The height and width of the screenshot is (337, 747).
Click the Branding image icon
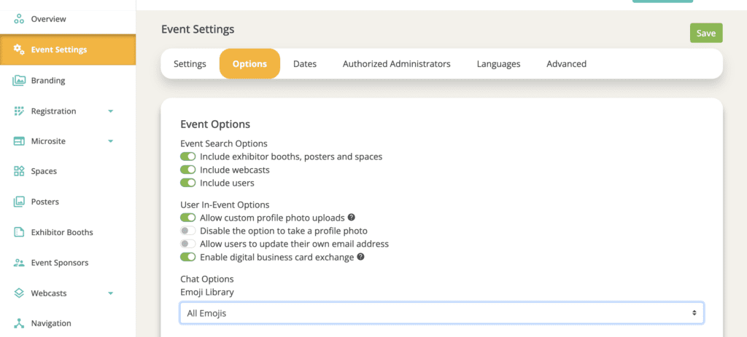19,81
